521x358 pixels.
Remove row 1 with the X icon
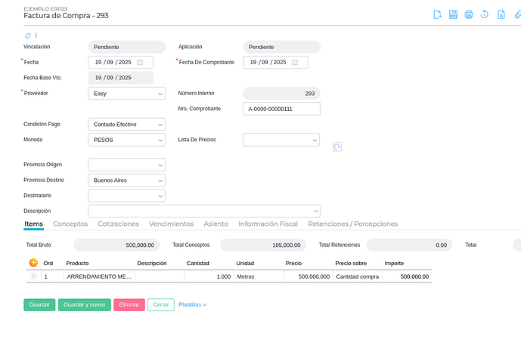point(33,276)
